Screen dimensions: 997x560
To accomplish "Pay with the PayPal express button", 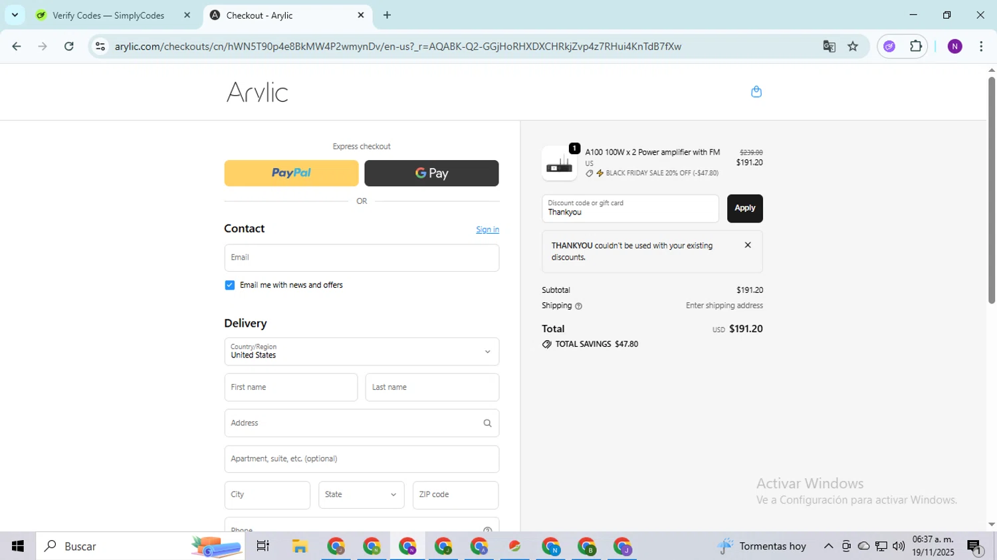I will (x=291, y=173).
